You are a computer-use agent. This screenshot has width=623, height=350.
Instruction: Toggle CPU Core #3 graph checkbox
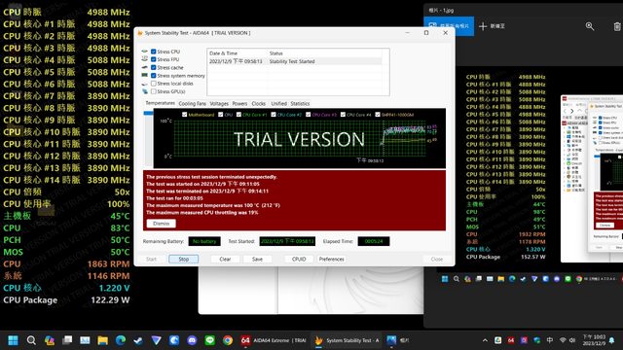(x=309, y=115)
